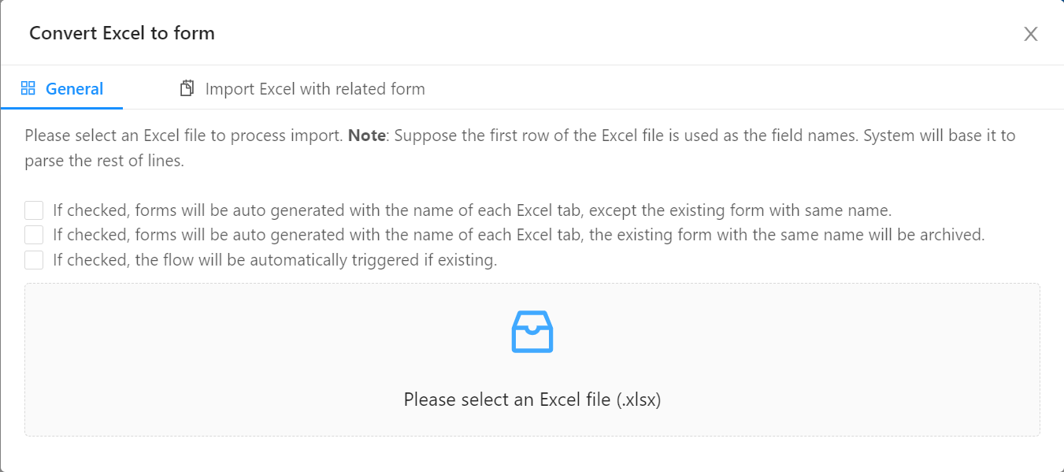Click the instruction paragraph about first row
Screen dimensions: 1064x472
[x=520, y=147]
